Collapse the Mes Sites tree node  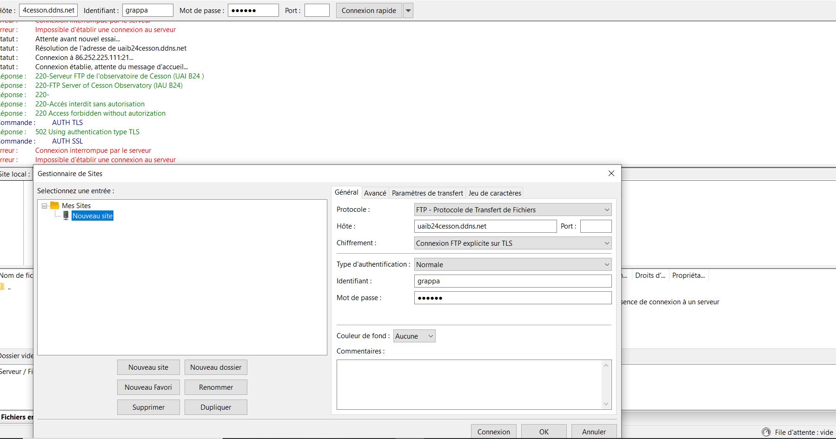45,206
